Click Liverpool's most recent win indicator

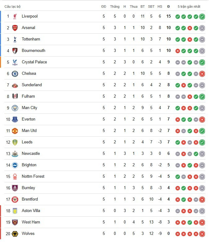click(x=202, y=16)
